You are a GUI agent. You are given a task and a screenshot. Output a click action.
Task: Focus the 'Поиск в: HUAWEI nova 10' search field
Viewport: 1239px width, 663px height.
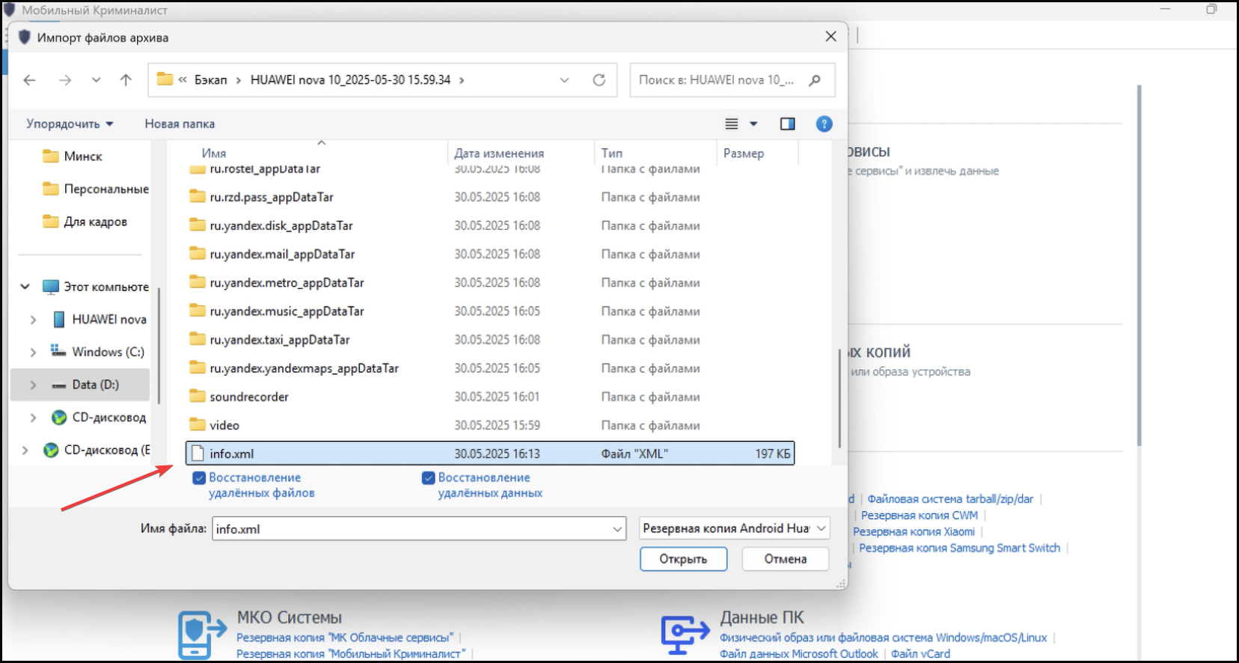pyautogui.click(x=732, y=80)
